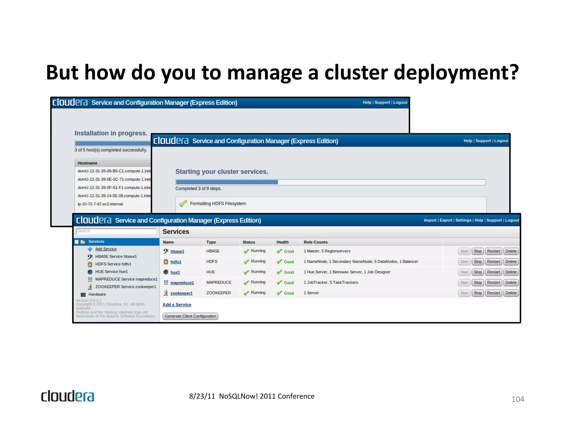Screen dimensions: 569x439
Task: Open Export in the Services window header
Action: click(x=446, y=220)
